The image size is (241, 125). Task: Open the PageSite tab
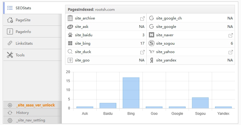click(x=23, y=20)
